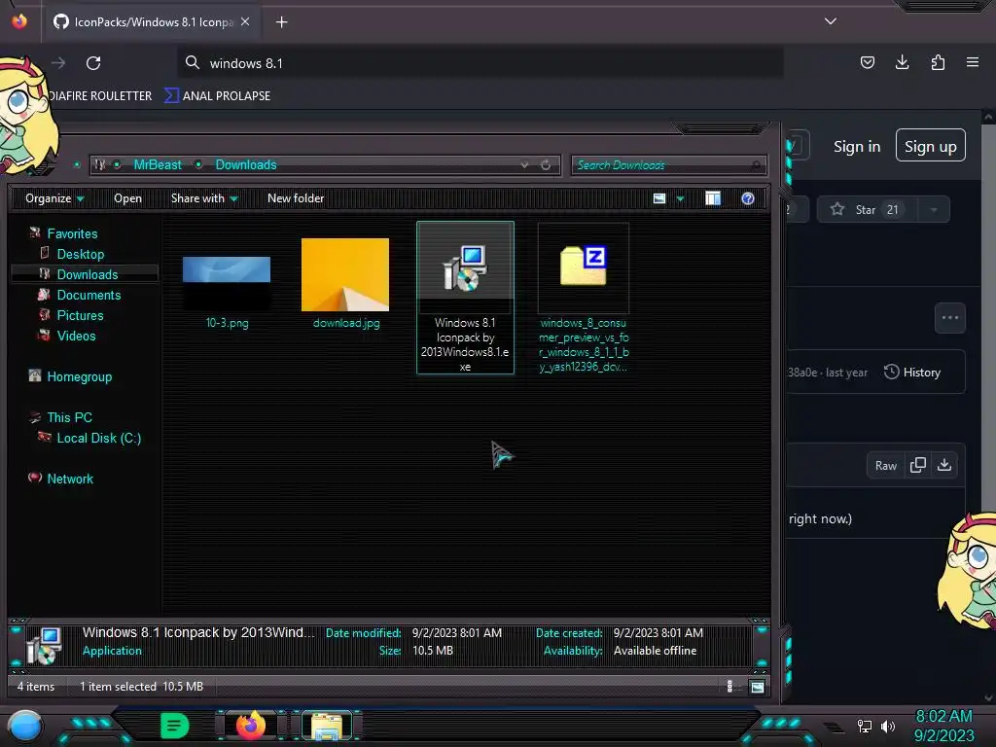This screenshot has width=996, height=747.
Task: Expand the list-all-tabs chevron in Firefox
Action: point(831,21)
